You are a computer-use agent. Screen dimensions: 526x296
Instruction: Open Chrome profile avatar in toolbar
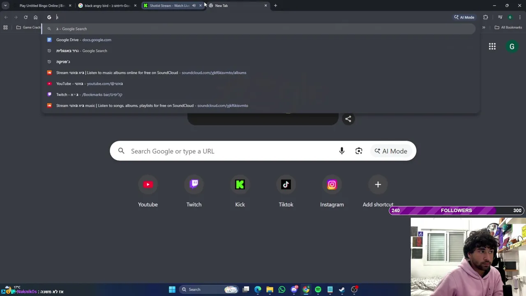click(510, 17)
